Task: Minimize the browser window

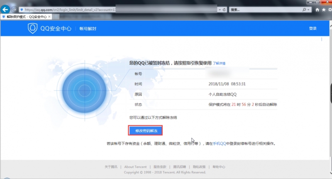Action: pos(310,2)
